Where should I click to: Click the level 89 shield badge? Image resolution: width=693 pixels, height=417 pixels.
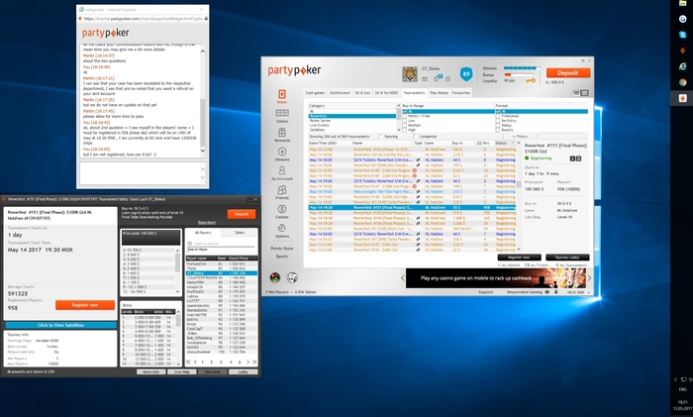tap(466, 74)
